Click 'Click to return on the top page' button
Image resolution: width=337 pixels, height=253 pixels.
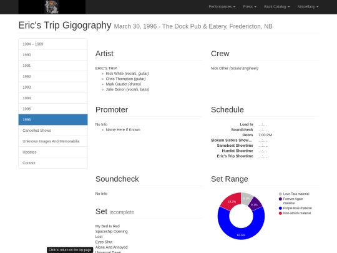click(x=70, y=250)
